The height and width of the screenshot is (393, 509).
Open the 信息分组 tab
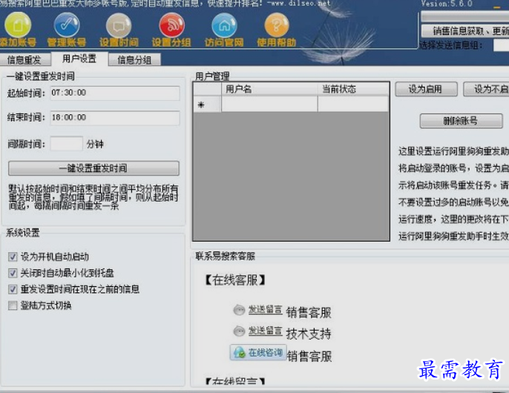point(134,60)
